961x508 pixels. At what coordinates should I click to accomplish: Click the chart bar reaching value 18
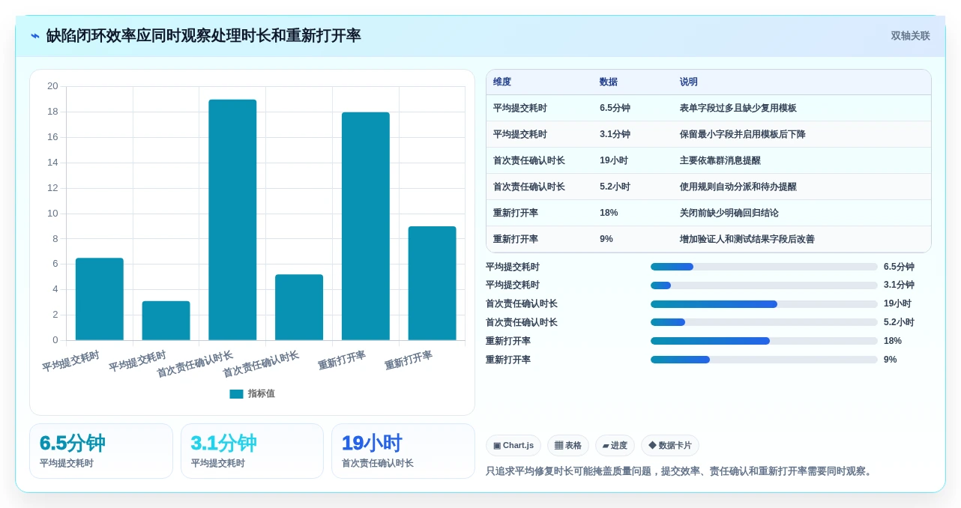(366, 226)
